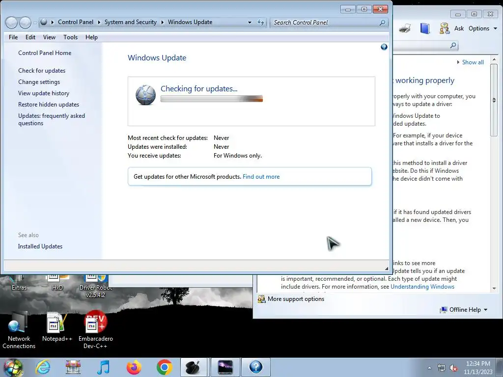The height and width of the screenshot is (377, 503).
Task: Click the address bar globe icon
Action: pyautogui.click(x=44, y=22)
